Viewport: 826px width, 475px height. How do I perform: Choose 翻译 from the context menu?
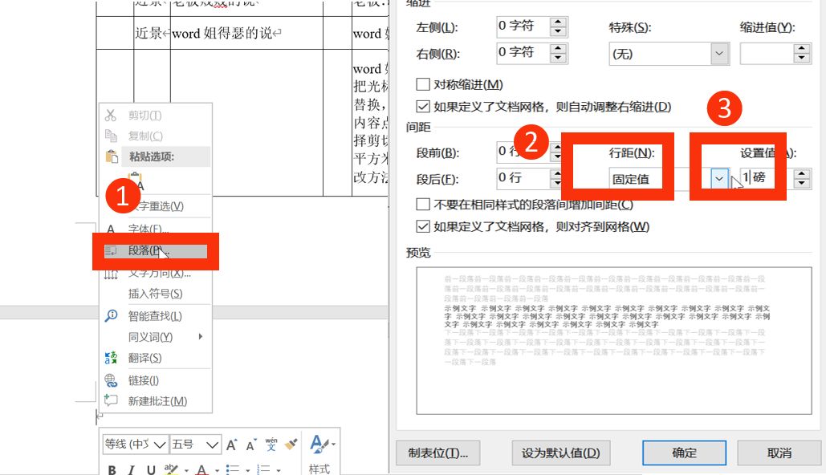pyautogui.click(x=144, y=358)
